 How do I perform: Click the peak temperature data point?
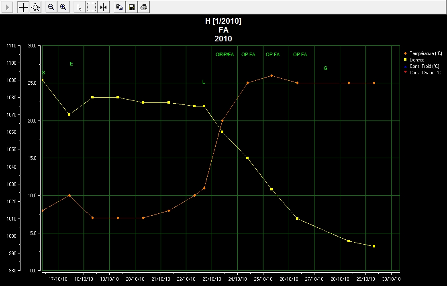[271, 76]
